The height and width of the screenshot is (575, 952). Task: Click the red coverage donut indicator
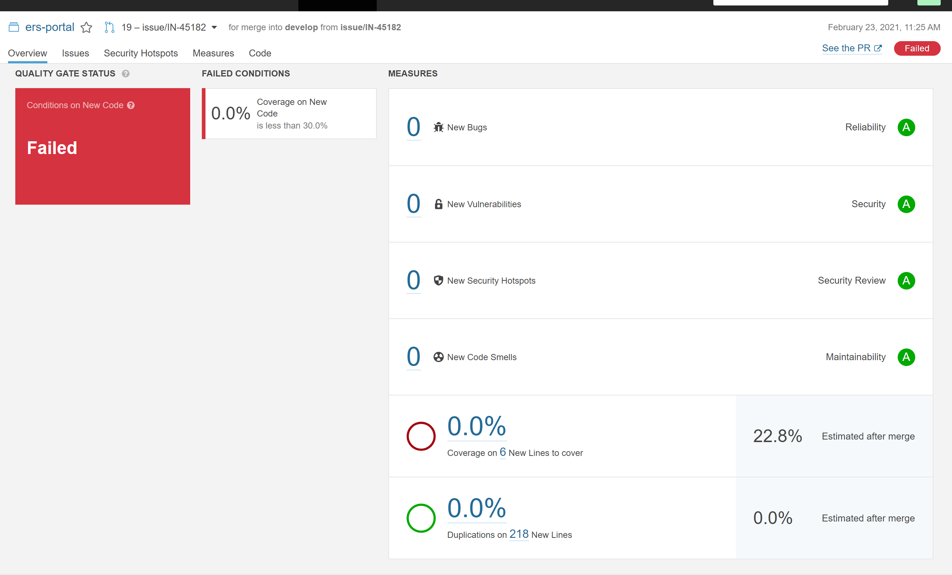(421, 436)
